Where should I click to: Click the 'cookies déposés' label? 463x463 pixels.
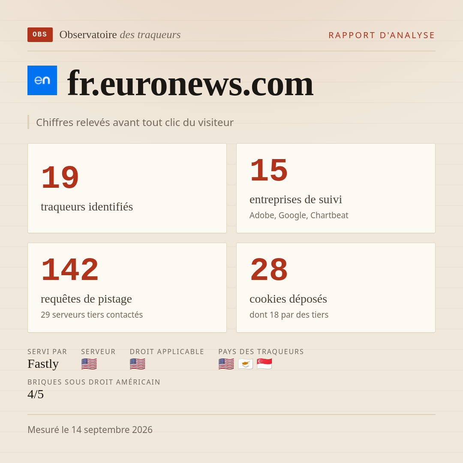click(x=288, y=299)
